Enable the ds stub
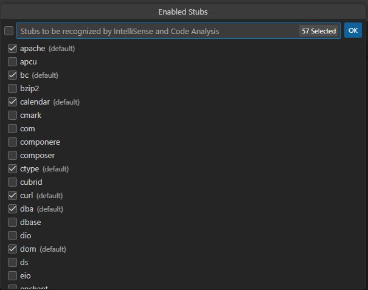 click(x=12, y=262)
